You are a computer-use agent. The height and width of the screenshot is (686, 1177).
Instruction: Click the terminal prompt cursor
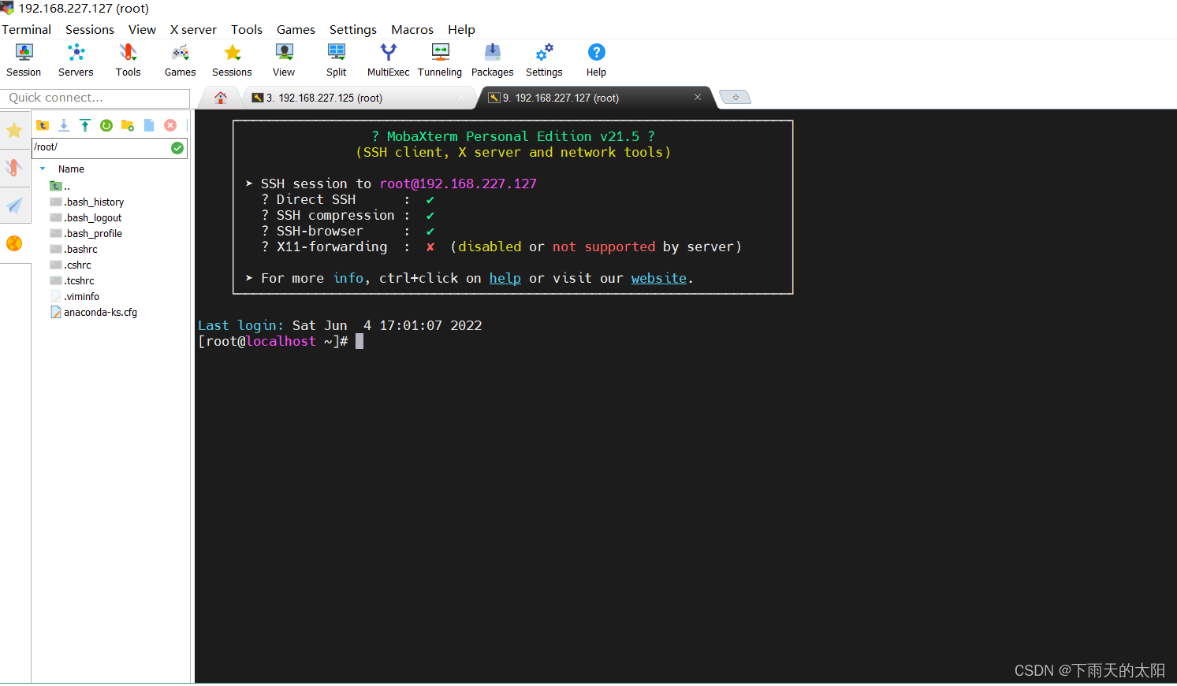(359, 341)
